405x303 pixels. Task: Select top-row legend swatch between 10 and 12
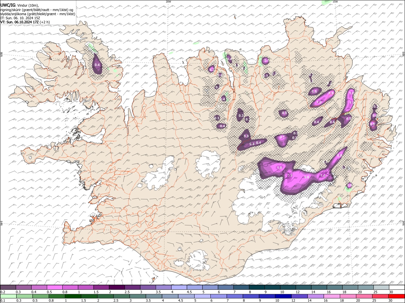(288, 288)
